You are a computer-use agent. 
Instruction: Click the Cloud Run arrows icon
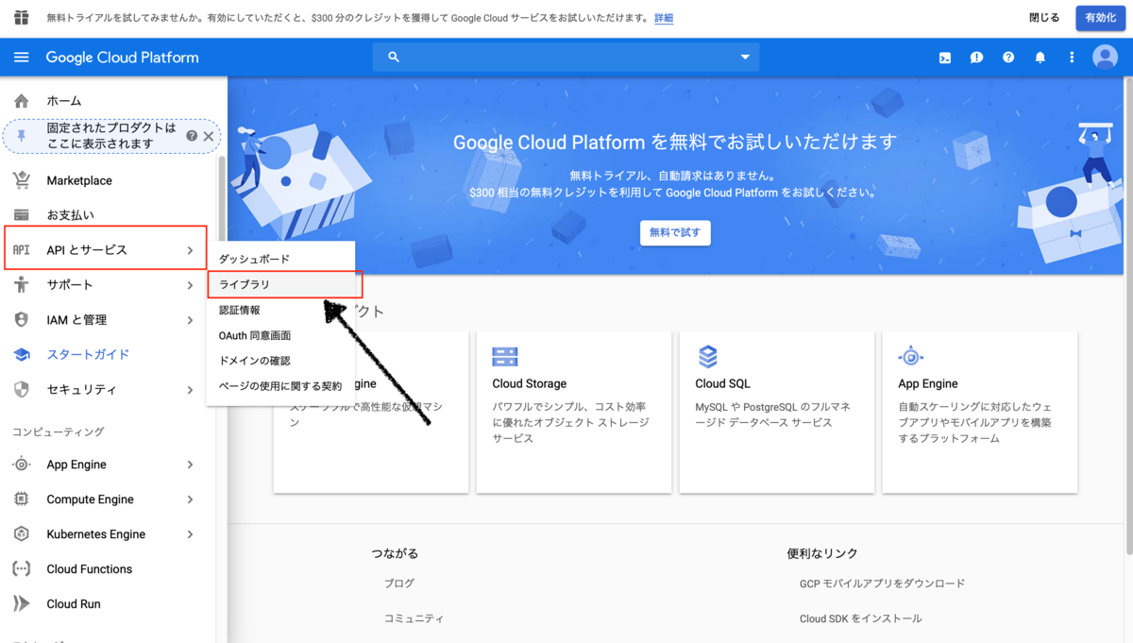[21, 604]
